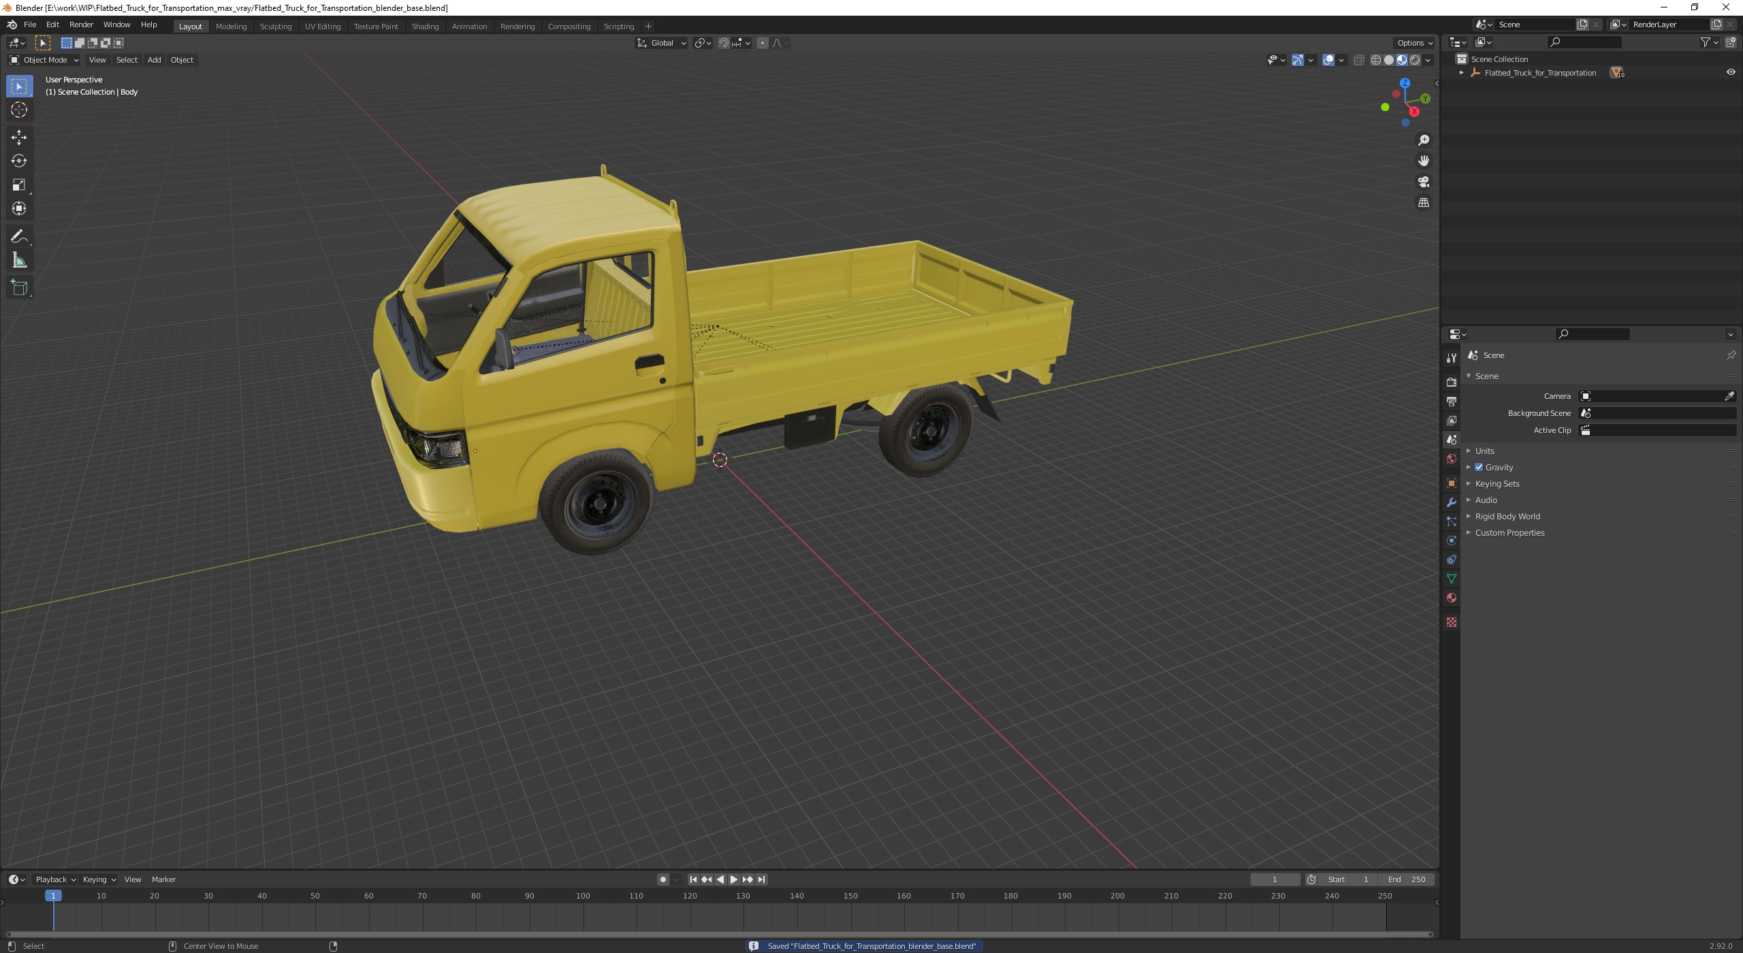Open the Playback dropdown in timeline
This screenshot has height=953, width=1743.
[55, 879]
